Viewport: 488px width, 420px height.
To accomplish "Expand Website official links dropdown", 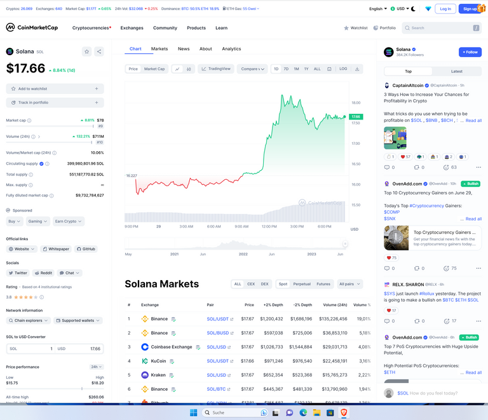I will (22, 249).
